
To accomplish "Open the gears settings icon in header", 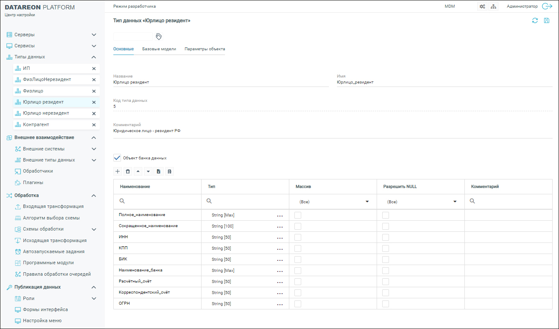I will (x=482, y=6).
